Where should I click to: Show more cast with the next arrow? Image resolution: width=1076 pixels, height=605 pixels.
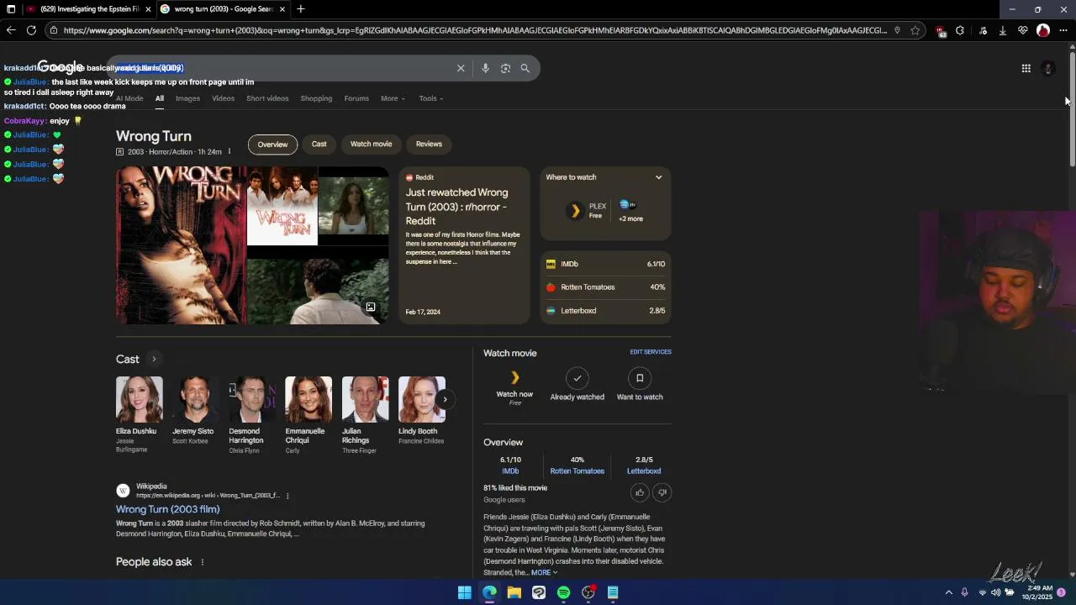[445, 399]
